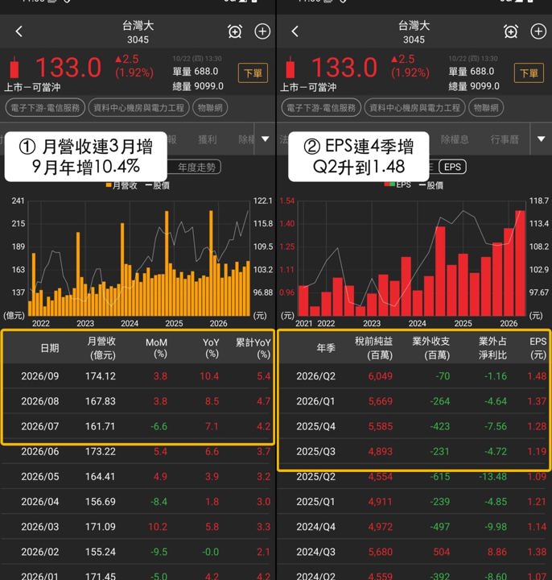Select the 年度走勢 chart mode
This screenshot has width=552, height=580.
(196, 168)
